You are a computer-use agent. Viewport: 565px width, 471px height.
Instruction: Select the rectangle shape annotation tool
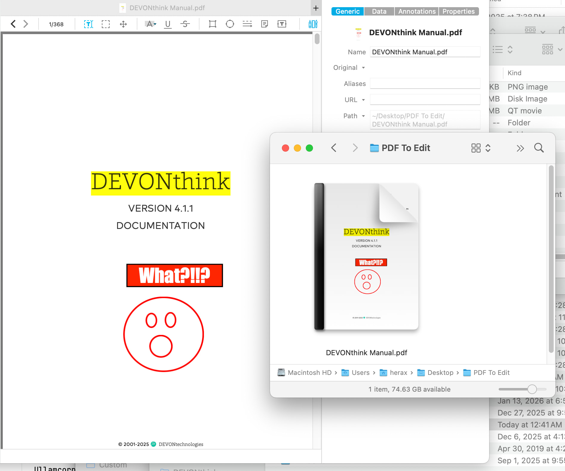(x=212, y=24)
